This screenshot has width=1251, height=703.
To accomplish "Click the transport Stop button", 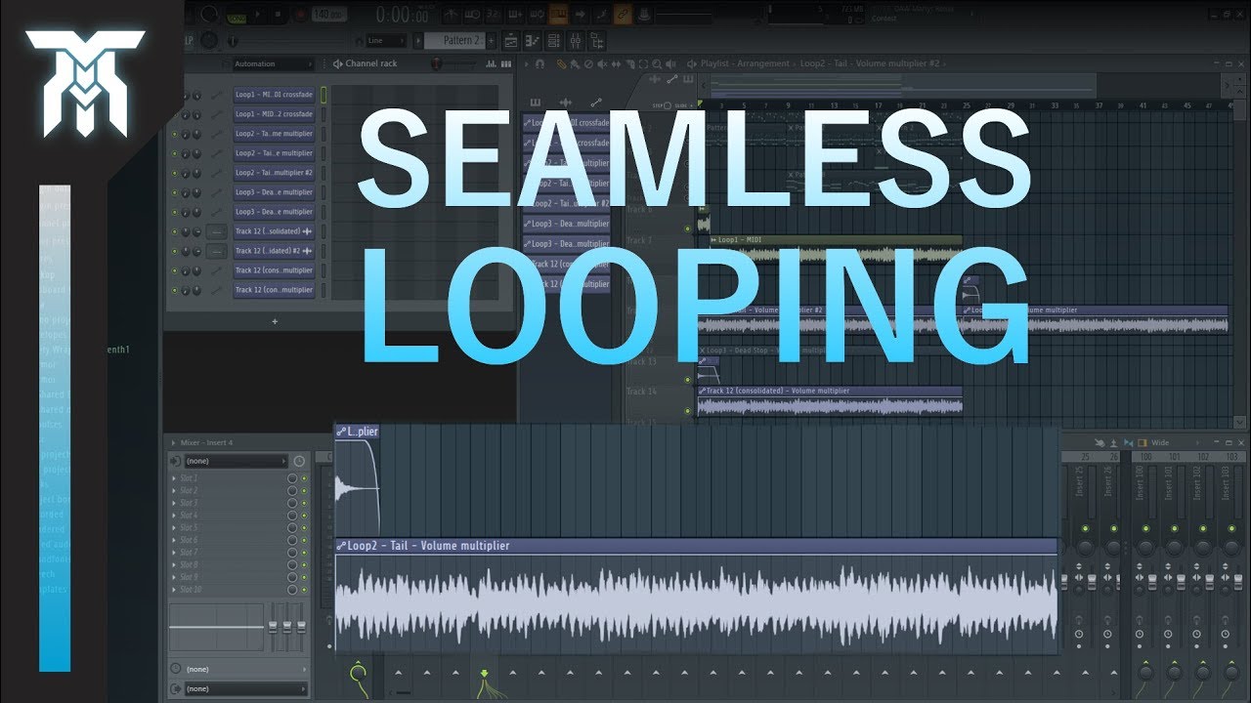I will pos(279,15).
